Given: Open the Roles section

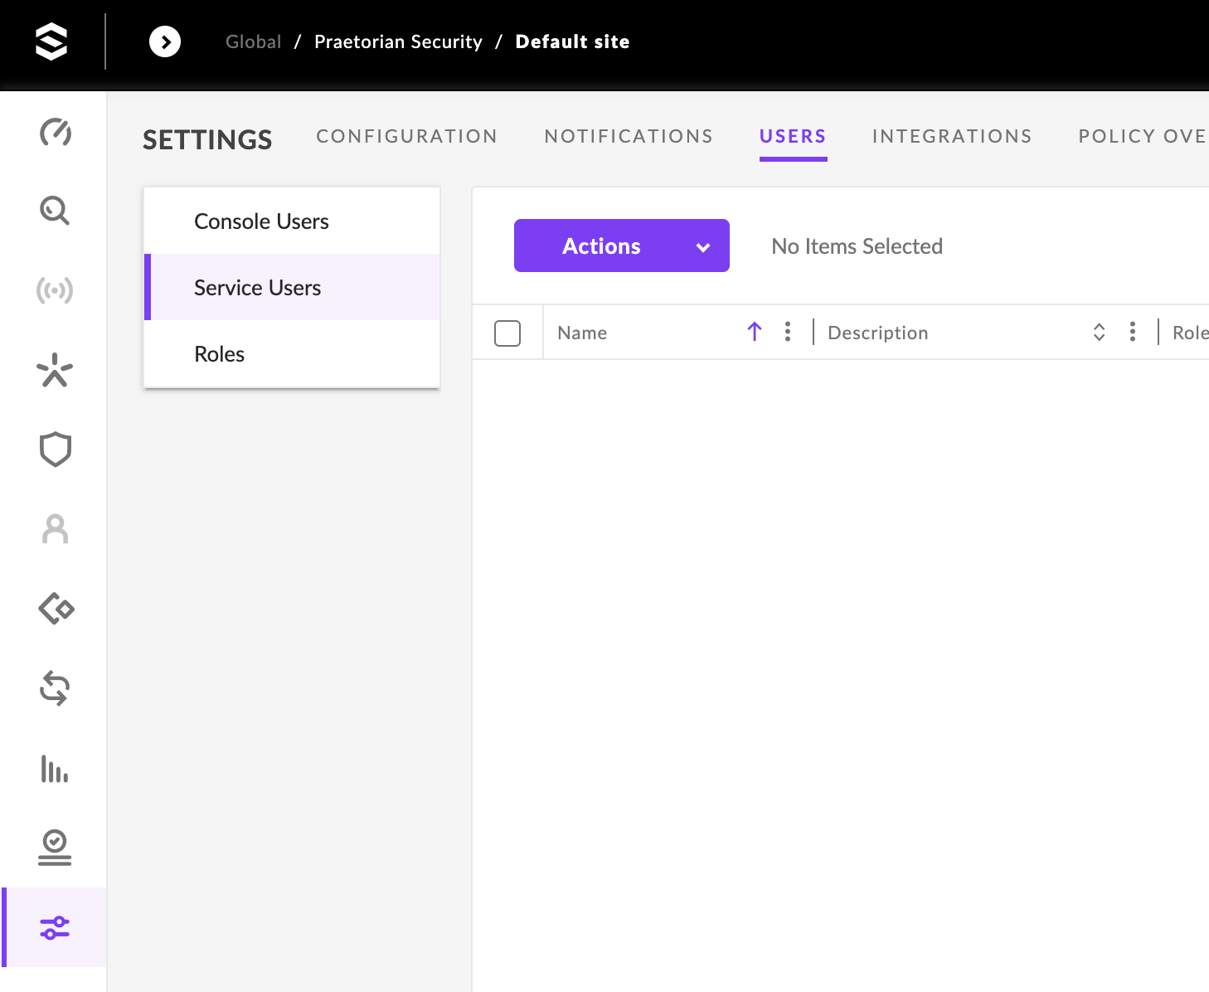Looking at the screenshot, I should [292, 354].
